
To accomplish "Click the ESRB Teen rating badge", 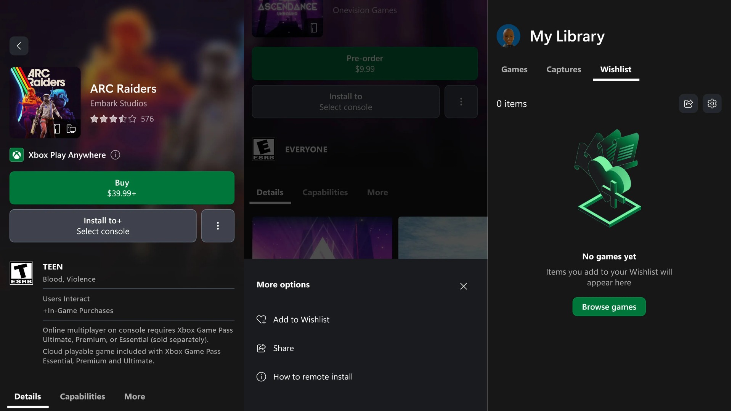I will (x=21, y=273).
